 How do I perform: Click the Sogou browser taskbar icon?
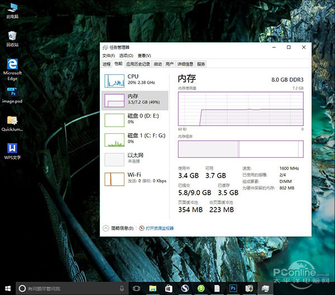pyautogui.click(x=185, y=289)
